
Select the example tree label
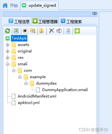pos(38,77)
